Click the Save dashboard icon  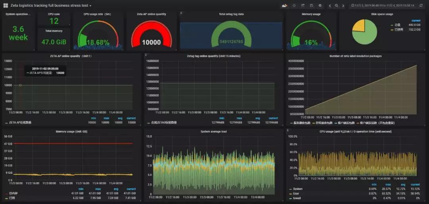pyautogui.click(x=312, y=6)
